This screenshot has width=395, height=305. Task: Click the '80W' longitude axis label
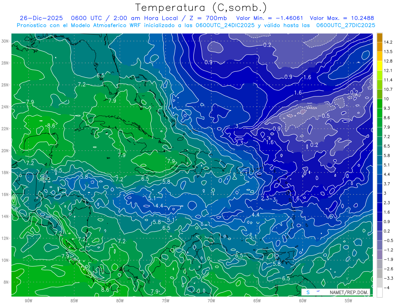pyautogui.click(x=120, y=301)
